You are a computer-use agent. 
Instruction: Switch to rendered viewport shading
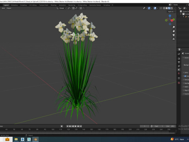pos(172,8)
